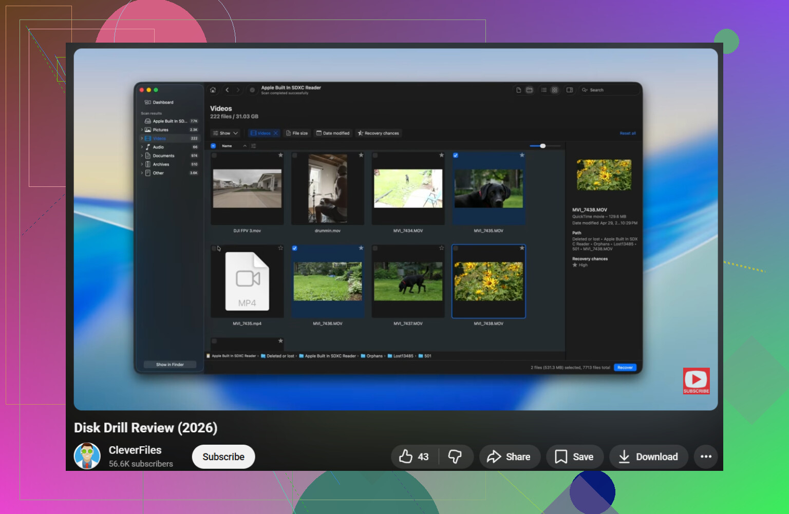
Task: Click Reset all filters link
Action: [x=628, y=133]
